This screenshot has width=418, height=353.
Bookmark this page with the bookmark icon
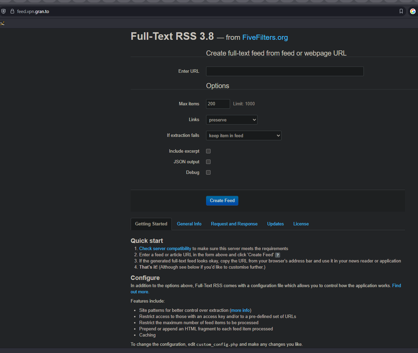click(x=401, y=11)
